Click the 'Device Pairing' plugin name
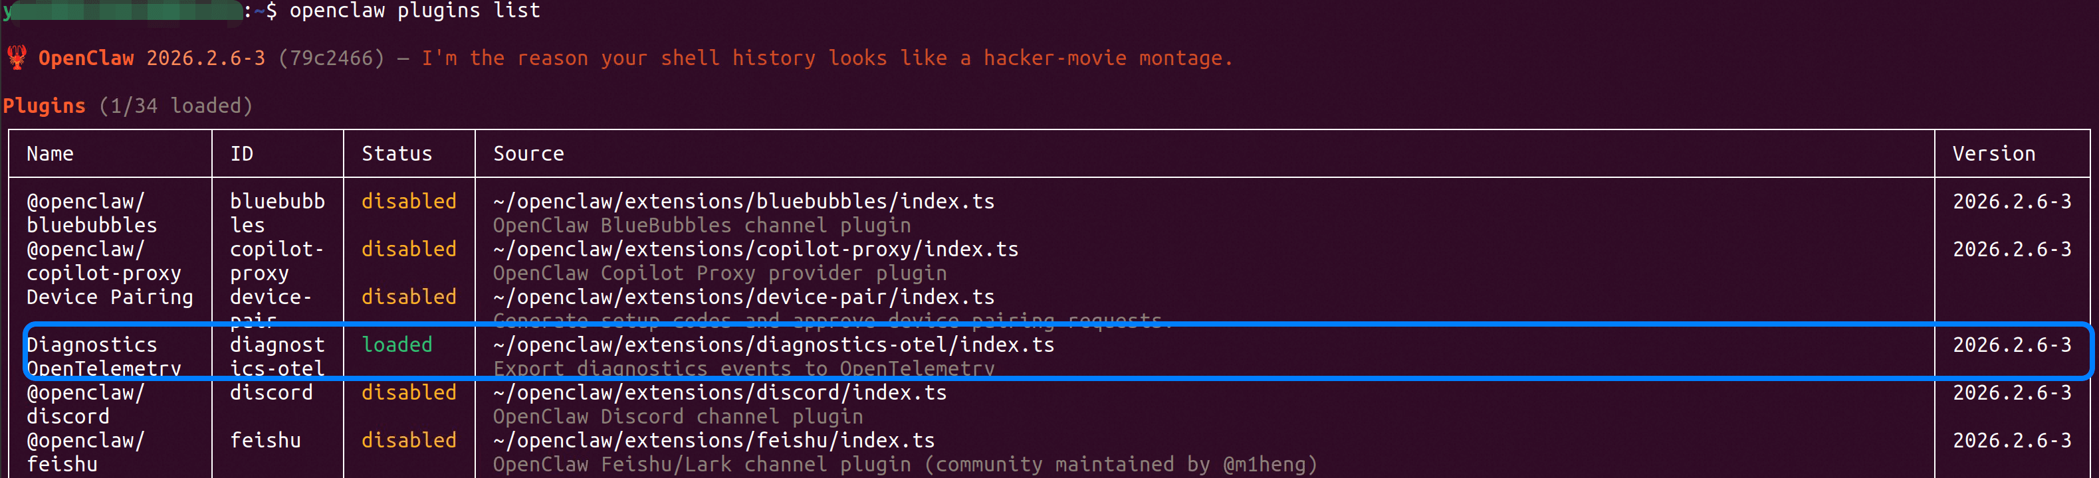Image resolution: width=2099 pixels, height=478 pixels. (x=110, y=297)
